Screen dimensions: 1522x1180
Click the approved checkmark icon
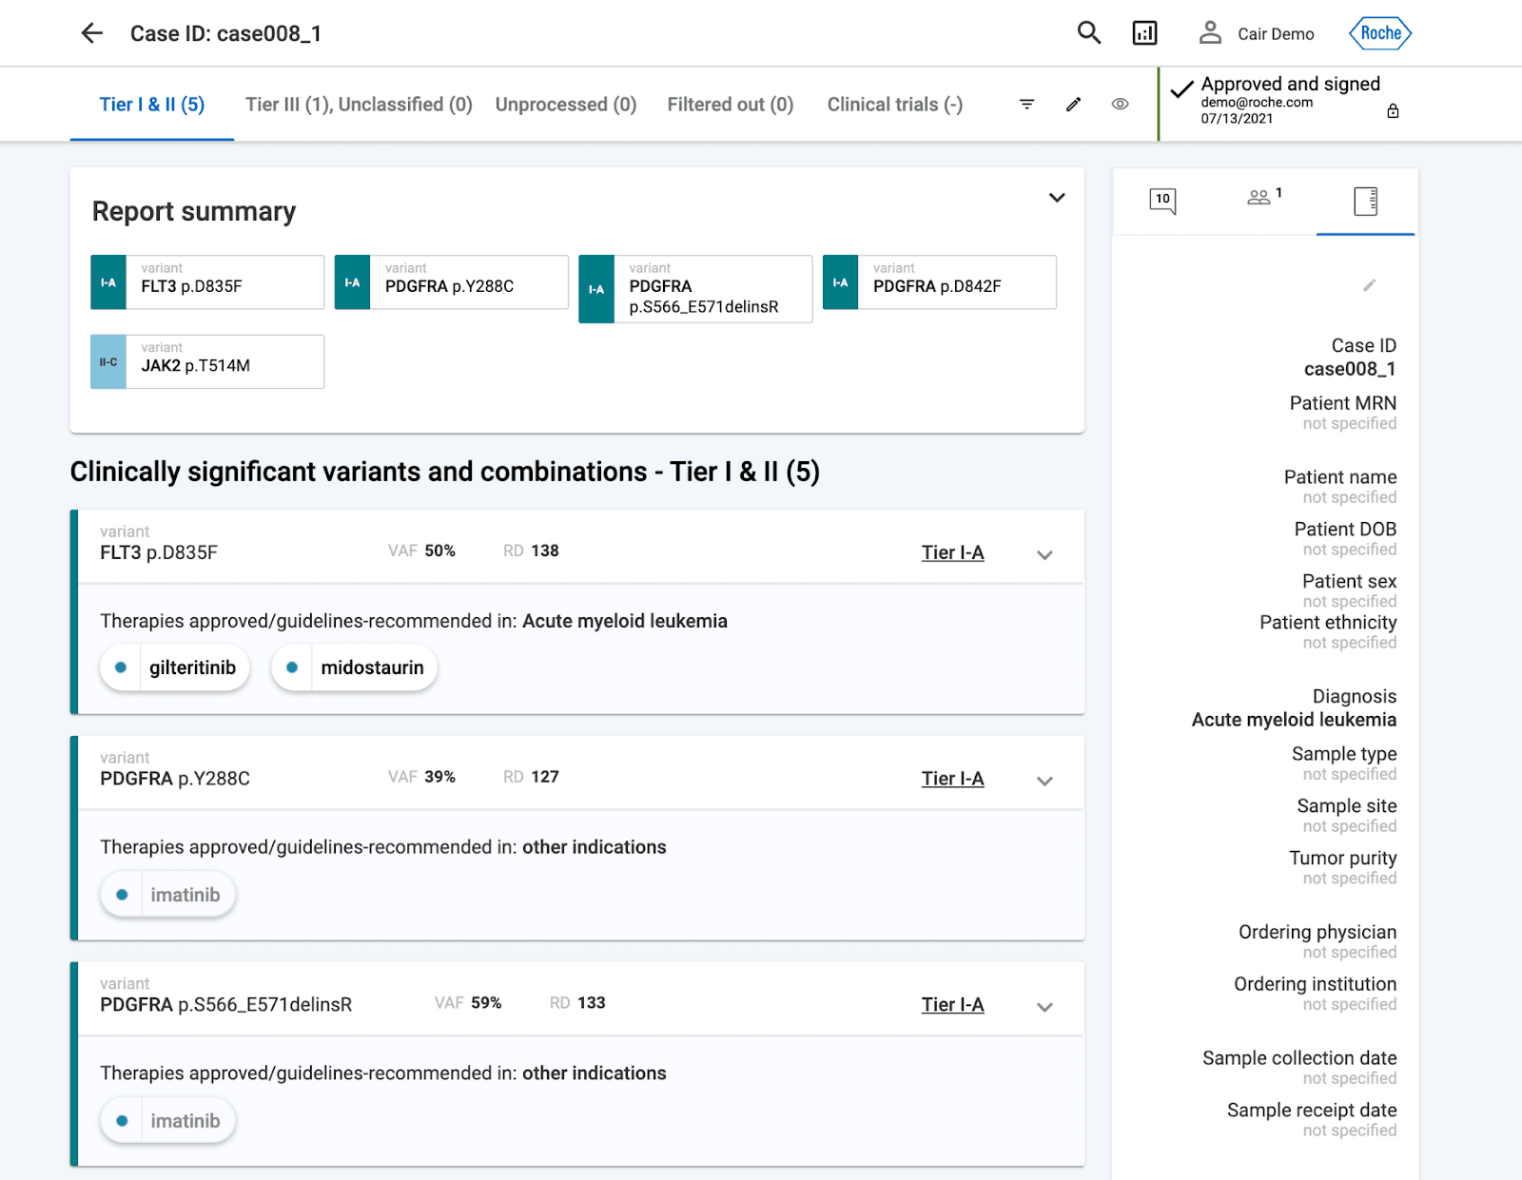[1181, 90]
